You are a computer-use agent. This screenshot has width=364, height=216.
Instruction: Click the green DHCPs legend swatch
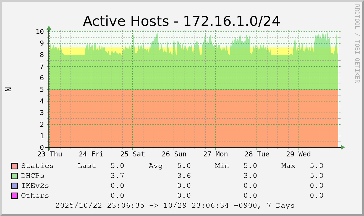click(14, 176)
